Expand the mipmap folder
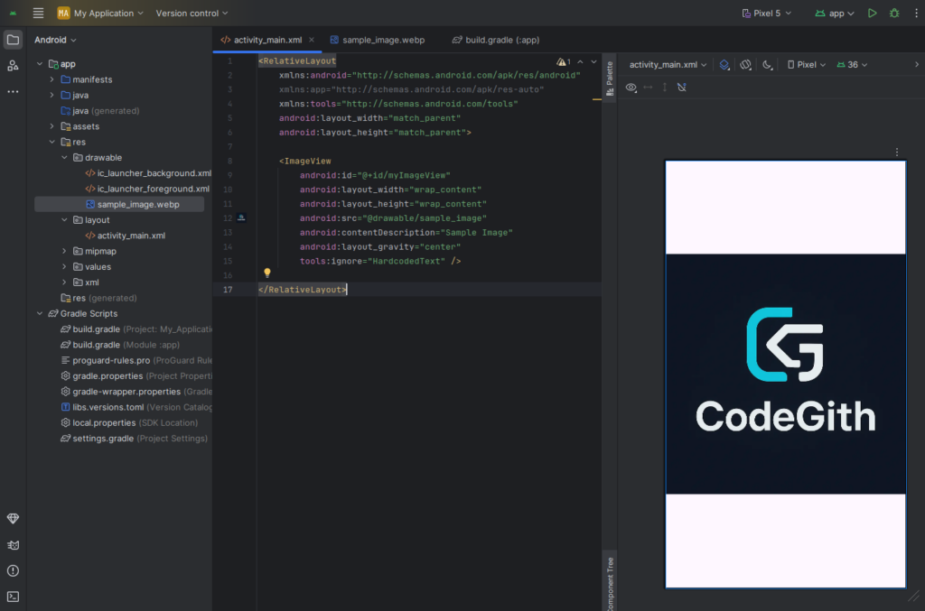This screenshot has height=611, width=925. click(64, 251)
